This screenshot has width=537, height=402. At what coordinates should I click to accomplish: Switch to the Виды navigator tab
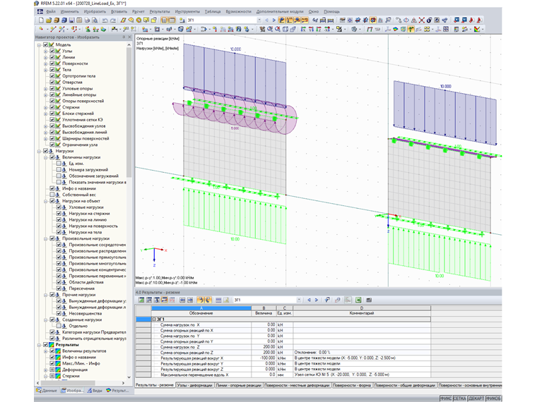coord(95,391)
